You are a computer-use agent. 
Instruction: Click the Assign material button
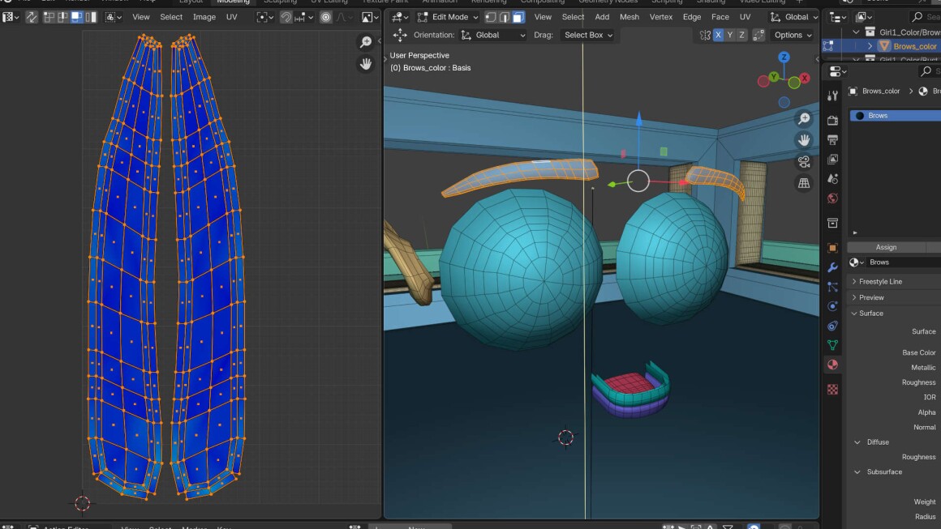[x=886, y=247]
